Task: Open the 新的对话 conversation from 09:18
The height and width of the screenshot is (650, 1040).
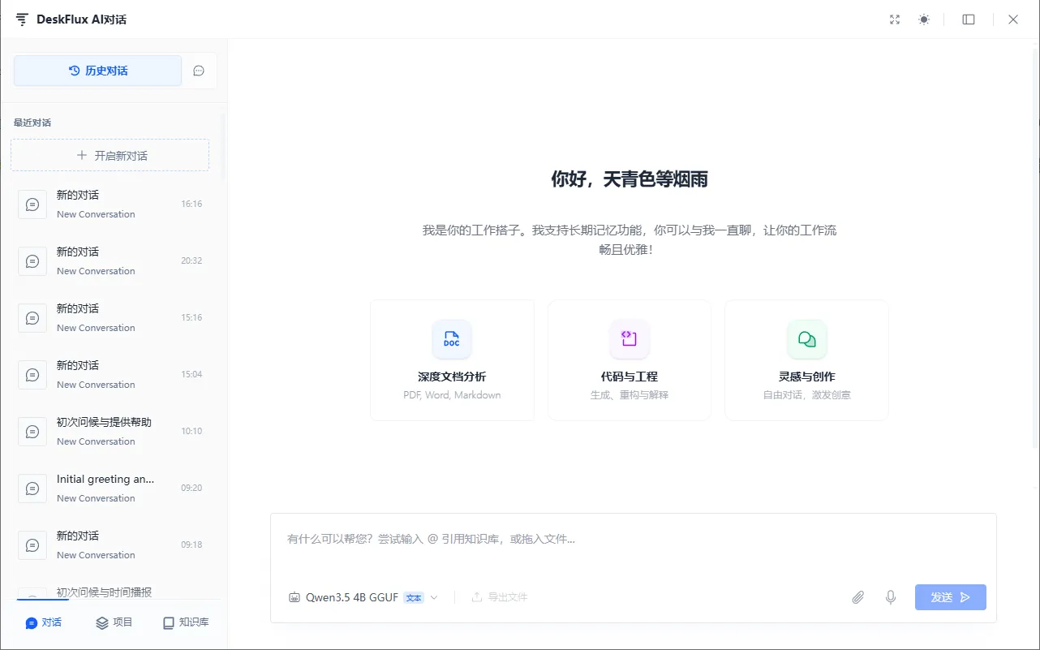Action: click(111, 545)
